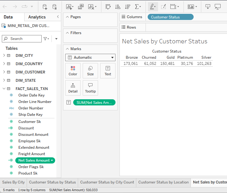
Task: Open the Color card in Marks
Action: coord(73,71)
